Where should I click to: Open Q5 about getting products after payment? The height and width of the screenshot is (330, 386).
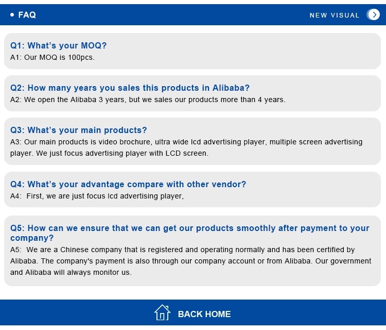pyautogui.click(x=190, y=233)
